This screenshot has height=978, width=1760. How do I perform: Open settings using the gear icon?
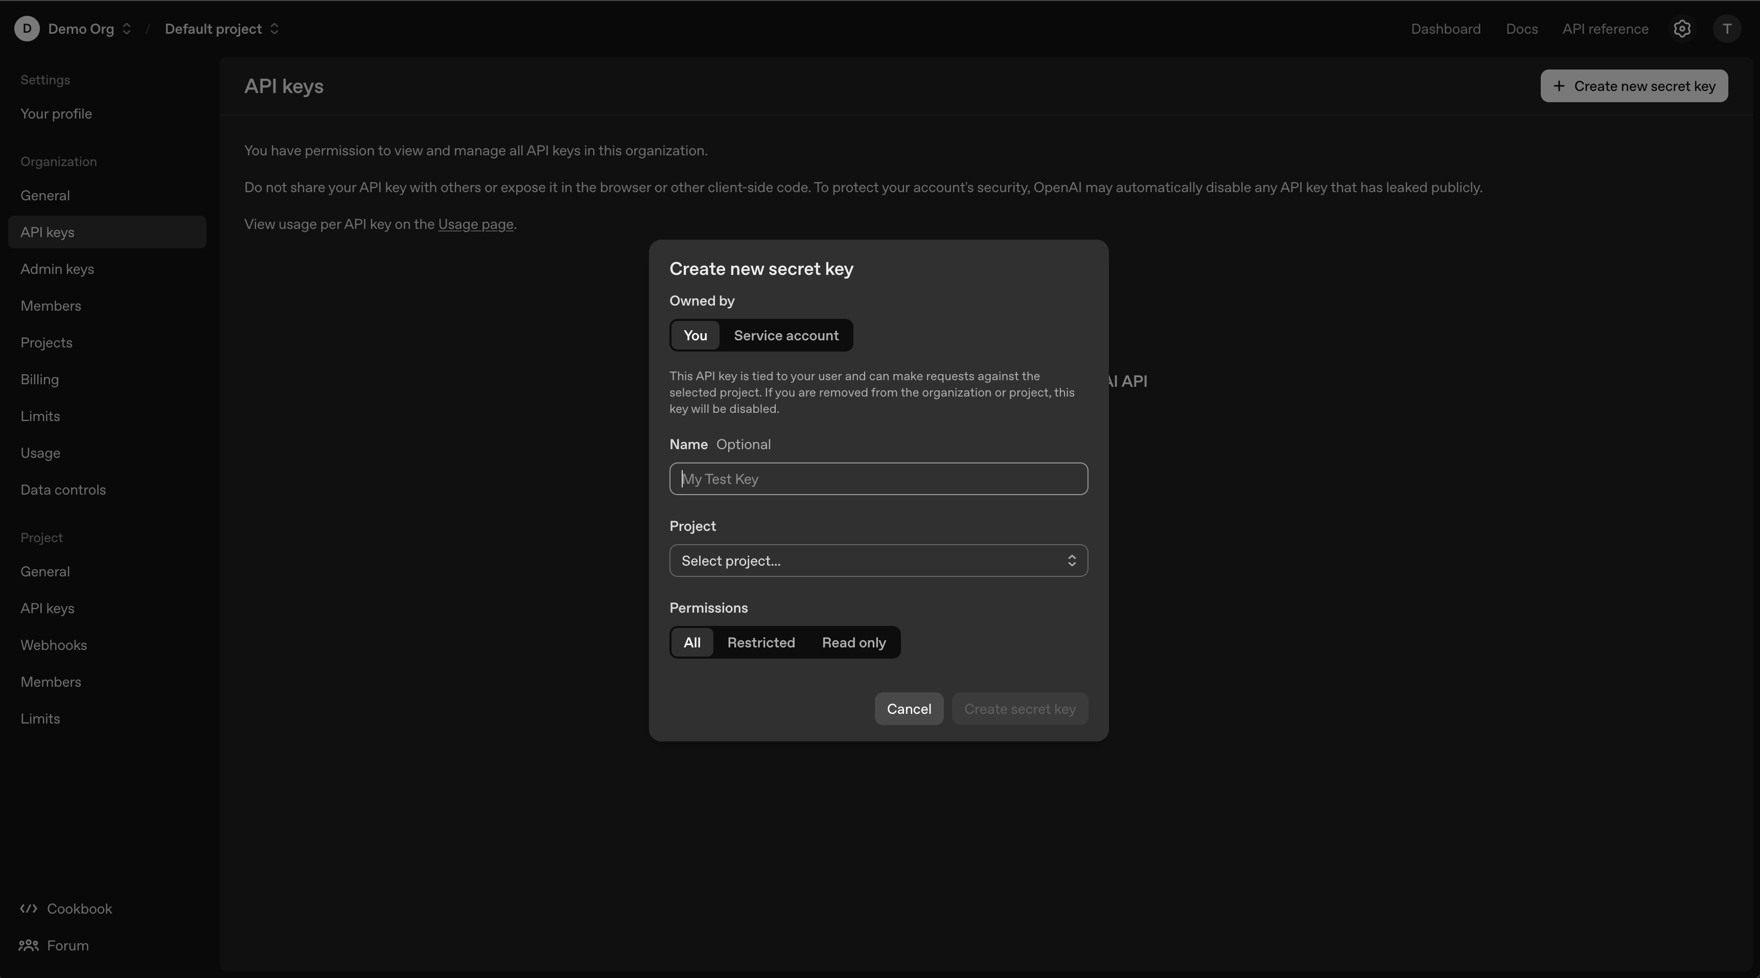(1682, 29)
